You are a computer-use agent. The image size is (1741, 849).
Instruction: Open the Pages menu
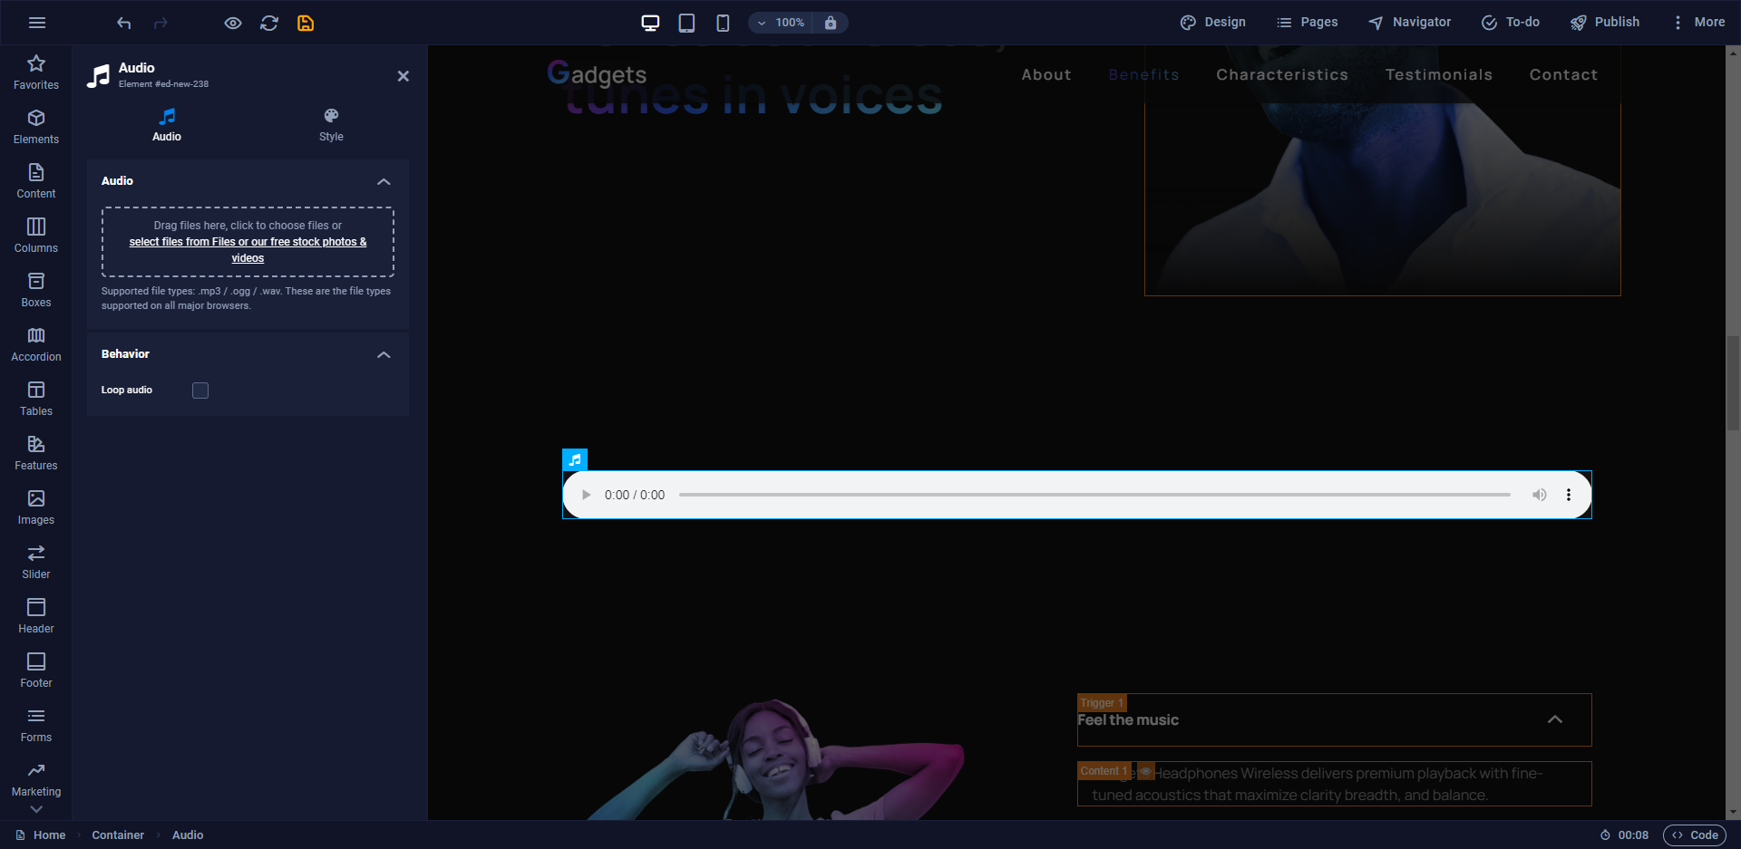(1307, 23)
